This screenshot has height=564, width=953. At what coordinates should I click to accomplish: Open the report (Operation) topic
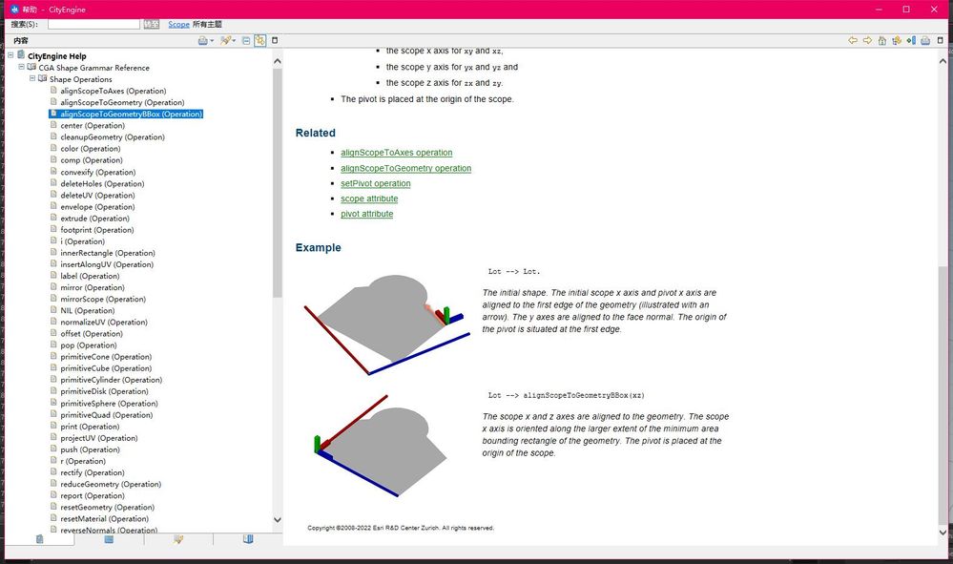click(92, 496)
